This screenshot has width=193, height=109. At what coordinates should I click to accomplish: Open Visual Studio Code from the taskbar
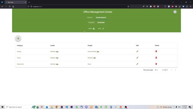[x=67, y=107]
